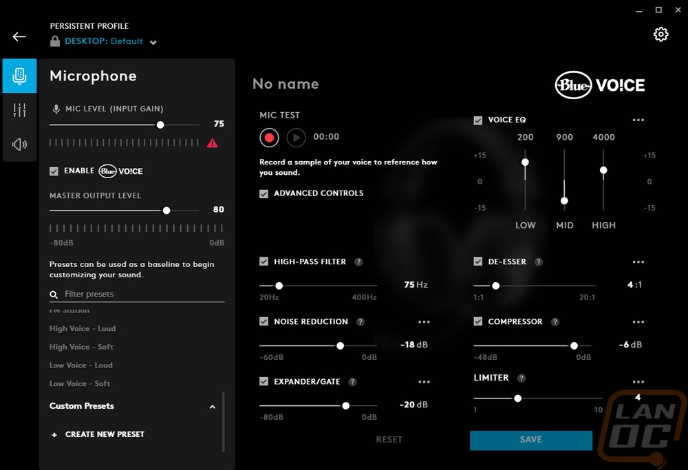688x470 pixels.
Task: Open the Desktop: Default profile dropdown
Action: pyautogui.click(x=153, y=42)
